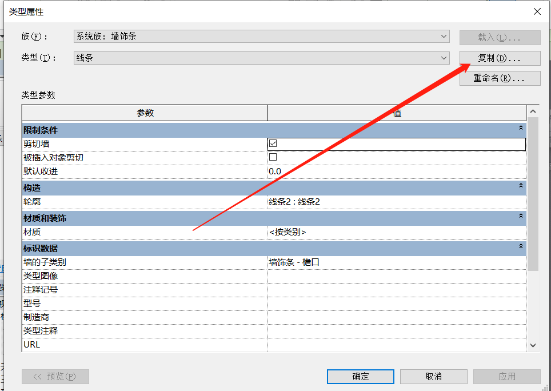Click the parameter list scroll-down arrow
This screenshot has height=391, width=551.
(x=533, y=345)
